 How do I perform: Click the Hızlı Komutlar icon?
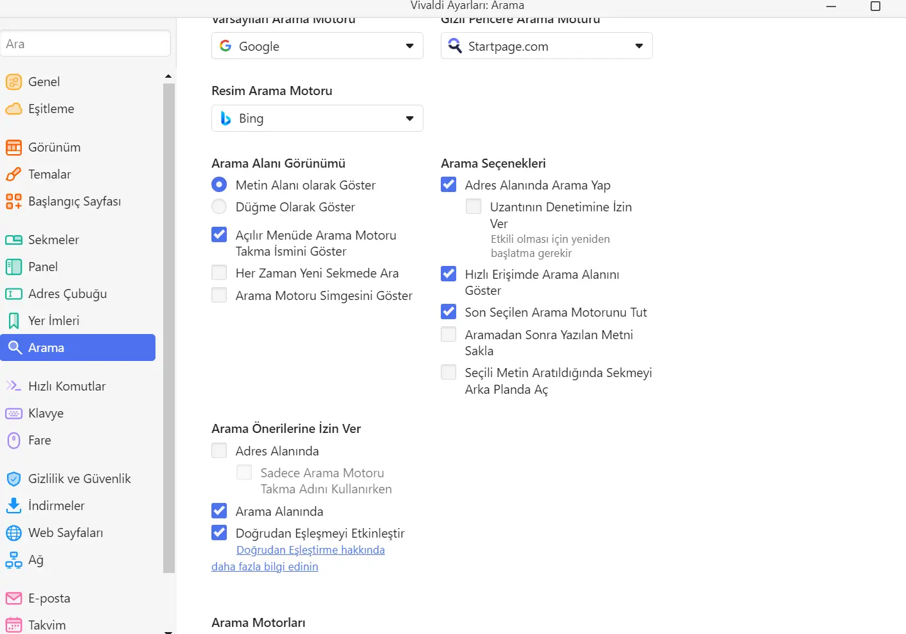[13, 386]
